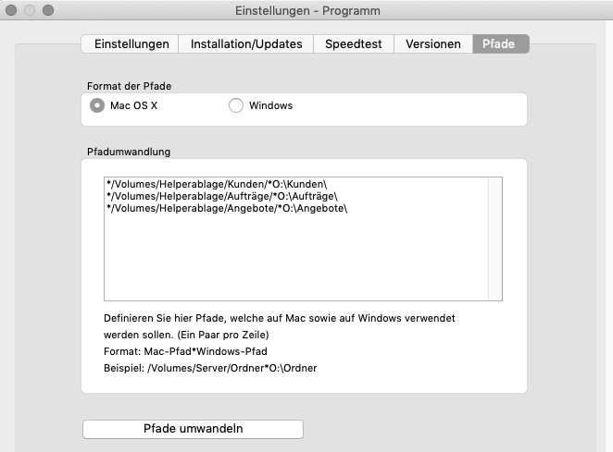
Task: Click the Pfadumwandlung section heading
Action: 129,151
